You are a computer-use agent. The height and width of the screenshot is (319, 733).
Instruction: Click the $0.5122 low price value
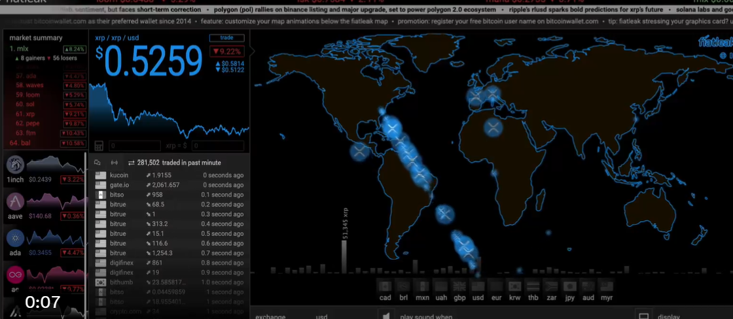coord(232,70)
